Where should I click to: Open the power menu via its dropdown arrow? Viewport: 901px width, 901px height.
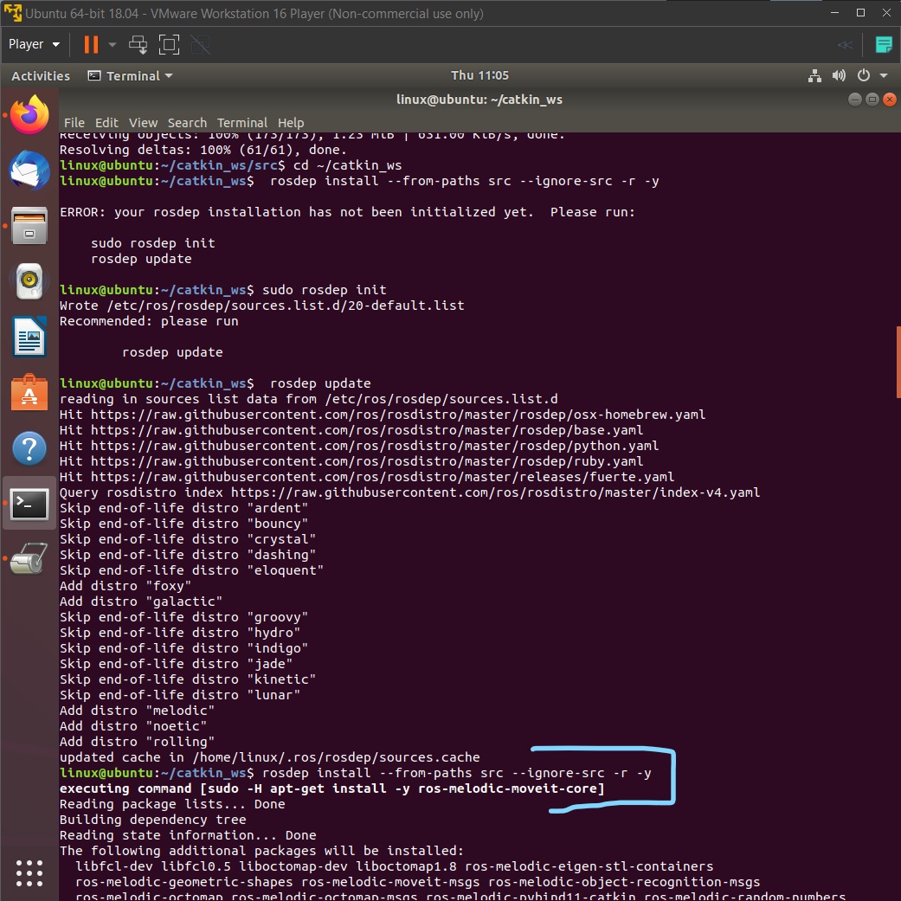(883, 76)
